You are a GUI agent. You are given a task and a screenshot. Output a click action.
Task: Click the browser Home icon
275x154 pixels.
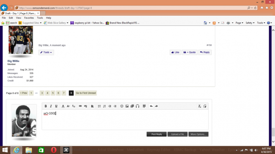coord(262,8)
